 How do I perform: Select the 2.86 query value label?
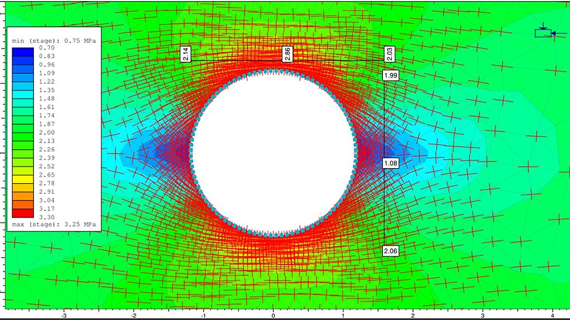287,53
